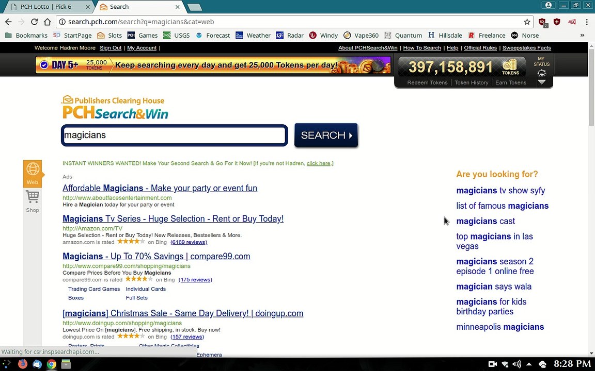The image size is (595, 371).
Task: Show hidden tray icons with the up arrow
Action: point(528,364)
